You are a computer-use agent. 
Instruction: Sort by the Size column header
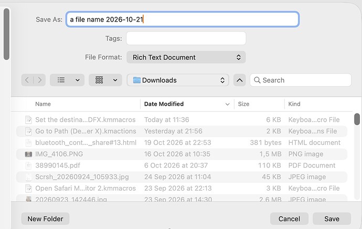pos(243,104)
